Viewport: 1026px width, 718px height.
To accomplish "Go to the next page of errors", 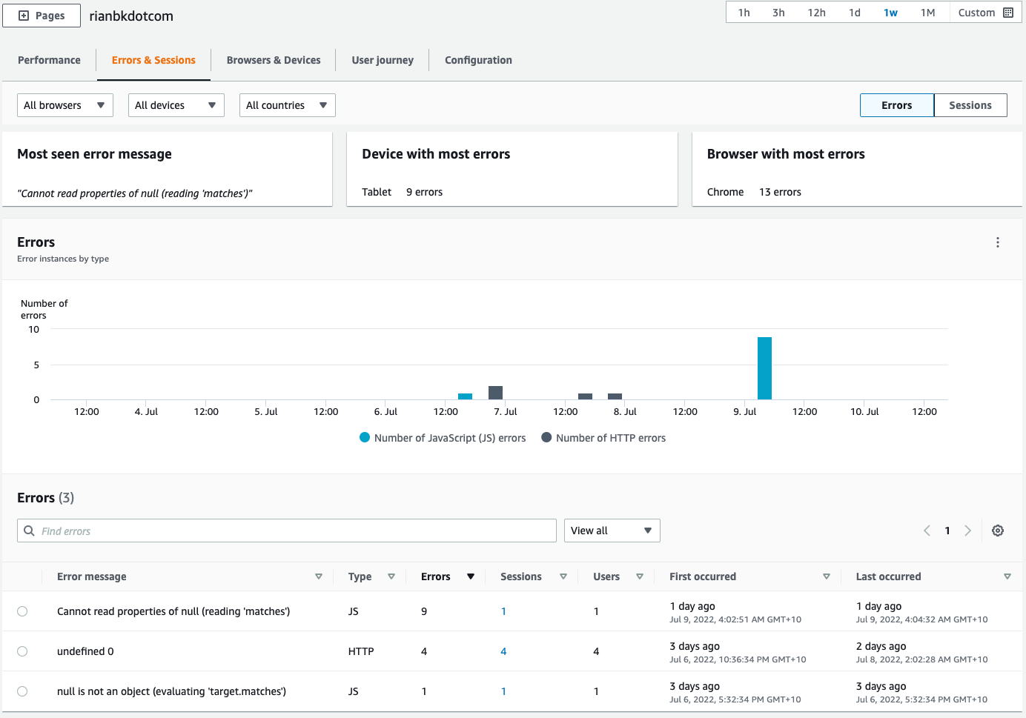I will click(x=967, y=531).
